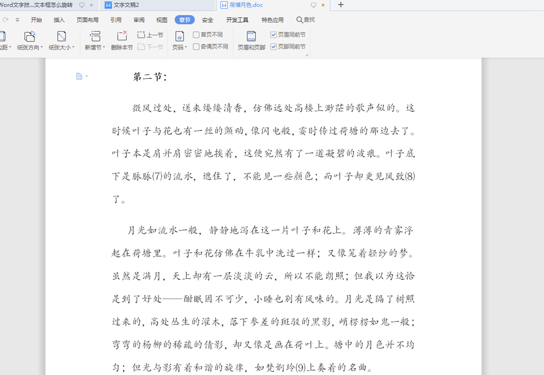Uncheck the 页脚同前节 checkbox
The height and width of the screenshot is (375, 544).
(x=274, y=47)
